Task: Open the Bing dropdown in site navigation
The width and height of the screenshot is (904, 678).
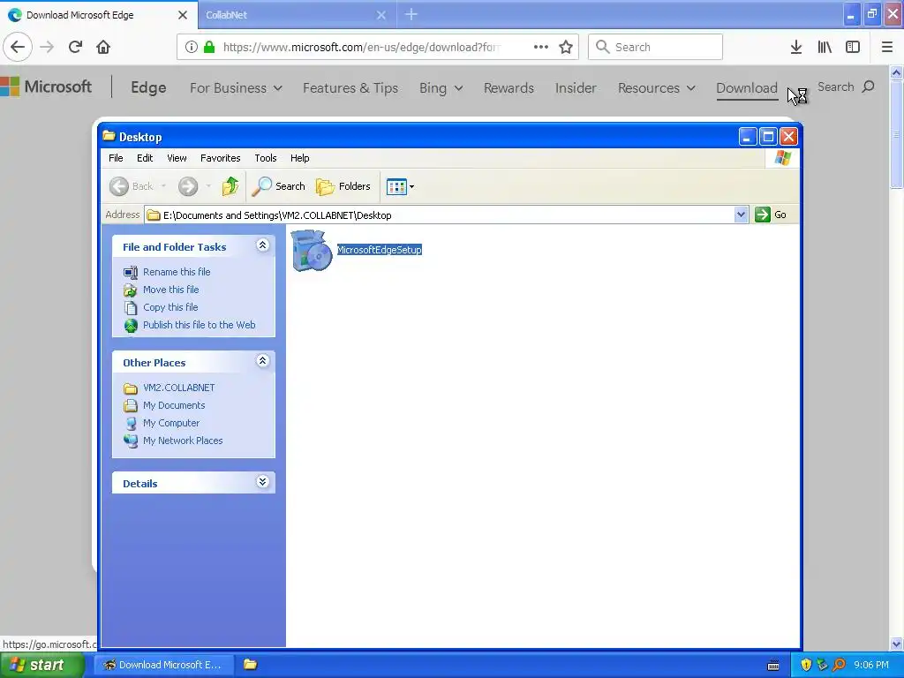Action: 441,88
